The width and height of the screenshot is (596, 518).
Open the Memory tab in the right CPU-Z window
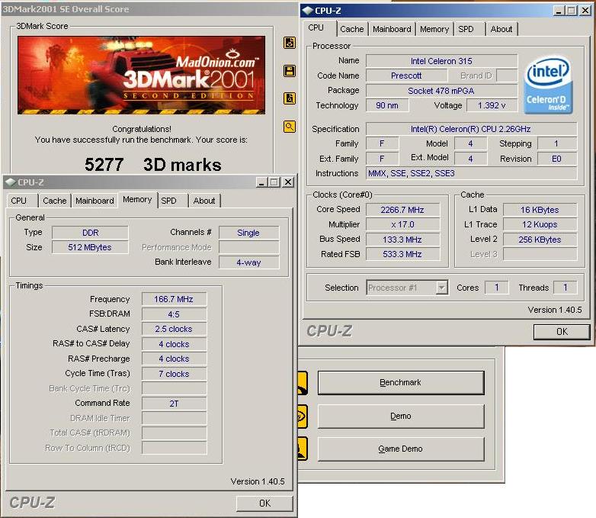[x=434, y=29]
